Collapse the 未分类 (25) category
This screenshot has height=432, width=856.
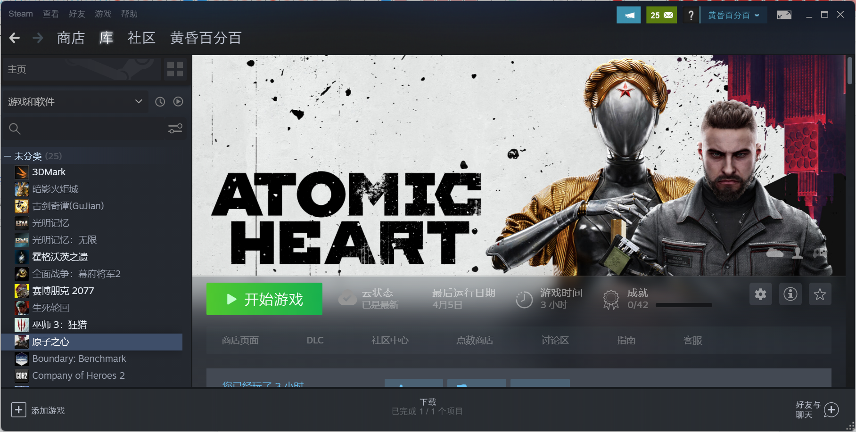tap(7, 155)
